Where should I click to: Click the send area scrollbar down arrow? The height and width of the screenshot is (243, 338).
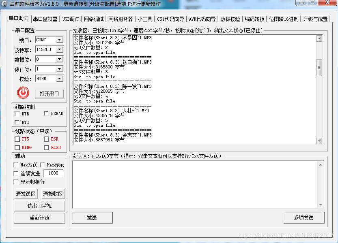pyautogui.click(x=321, y=205)
